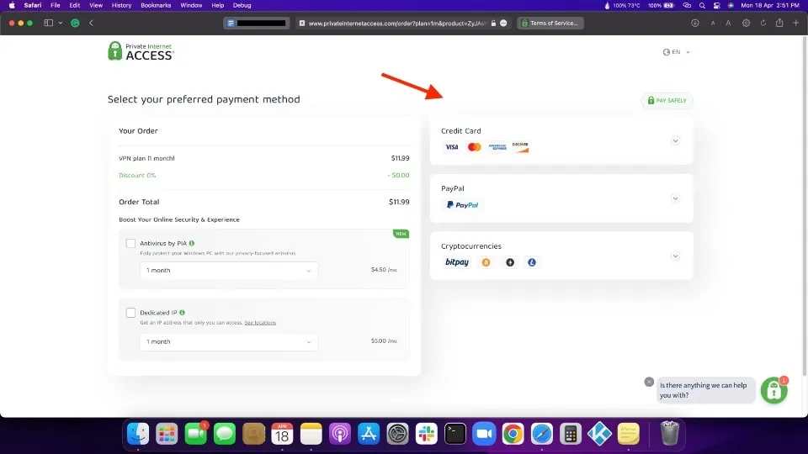Image resolution: width=808 pixels, height=454 pixels.
Task: Click the Mastercard icon
Action: pyautogui.click(x=474, y=147)
